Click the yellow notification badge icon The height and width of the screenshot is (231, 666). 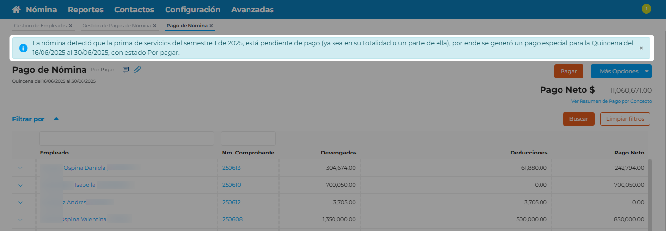pos(646,9)
